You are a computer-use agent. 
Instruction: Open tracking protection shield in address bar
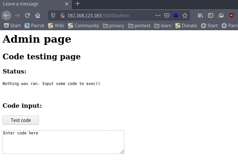[53, 15]
